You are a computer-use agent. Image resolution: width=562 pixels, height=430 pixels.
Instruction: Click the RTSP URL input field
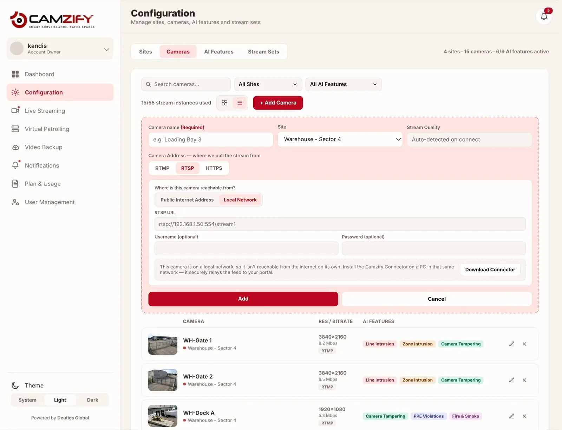tap(340, 224)
